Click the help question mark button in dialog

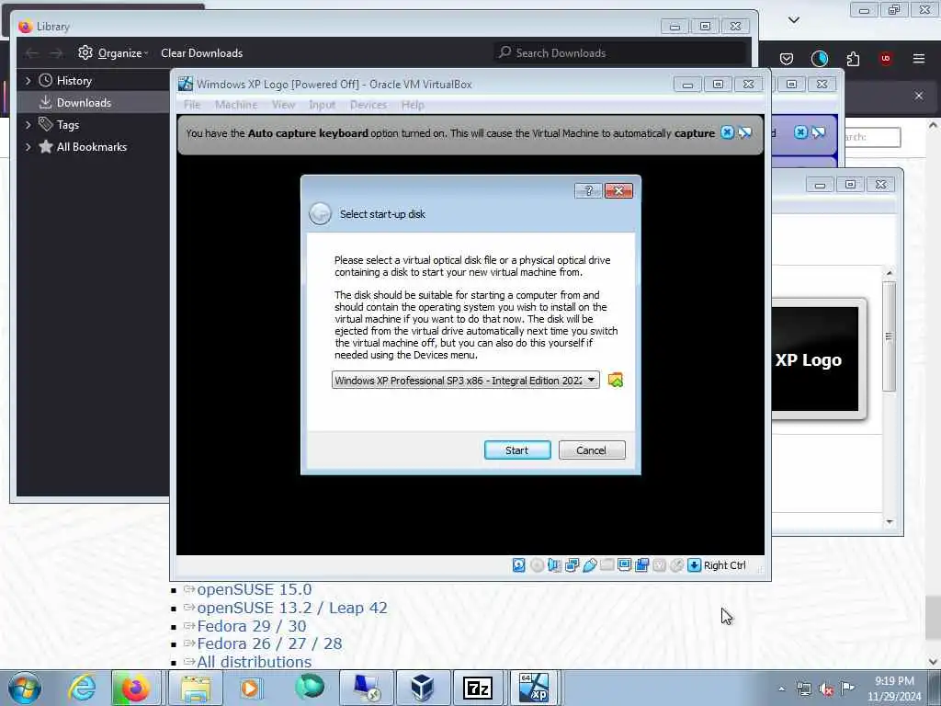pyautogui.click(x=588, y=191)
